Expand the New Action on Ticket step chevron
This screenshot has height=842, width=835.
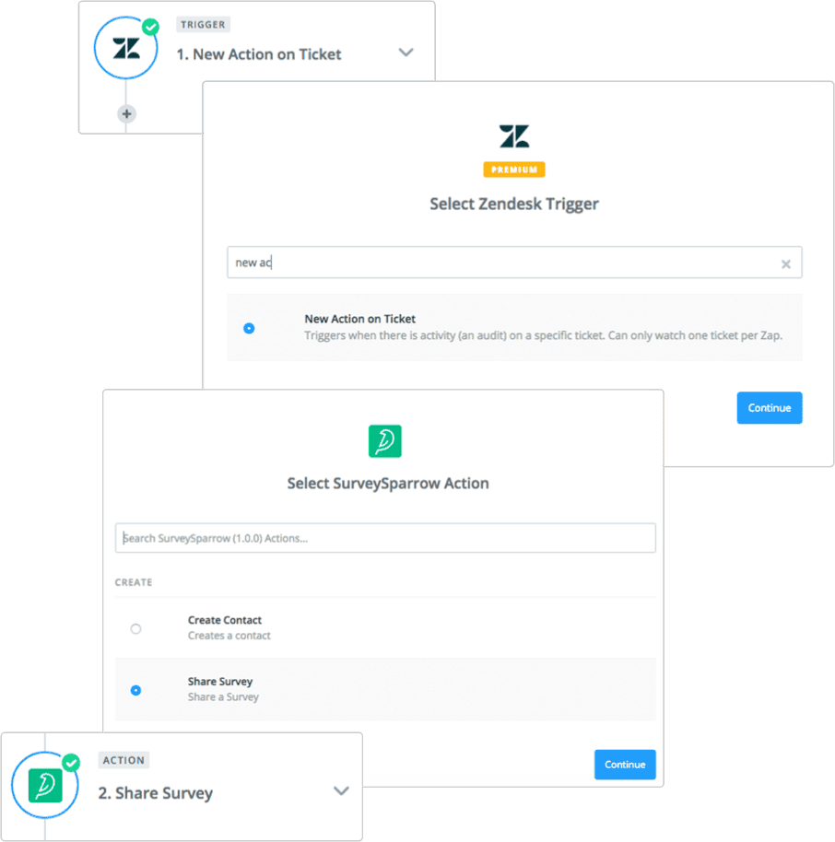click(406, 53)
